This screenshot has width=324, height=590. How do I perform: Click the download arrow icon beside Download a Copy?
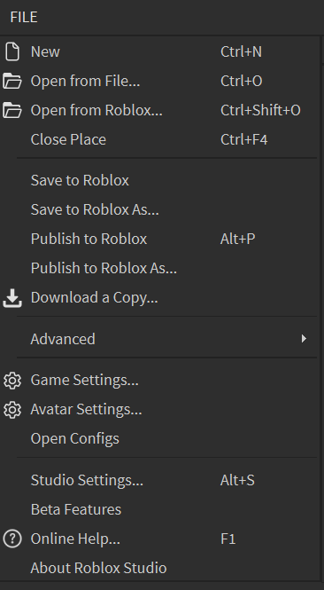click(12, 298)
